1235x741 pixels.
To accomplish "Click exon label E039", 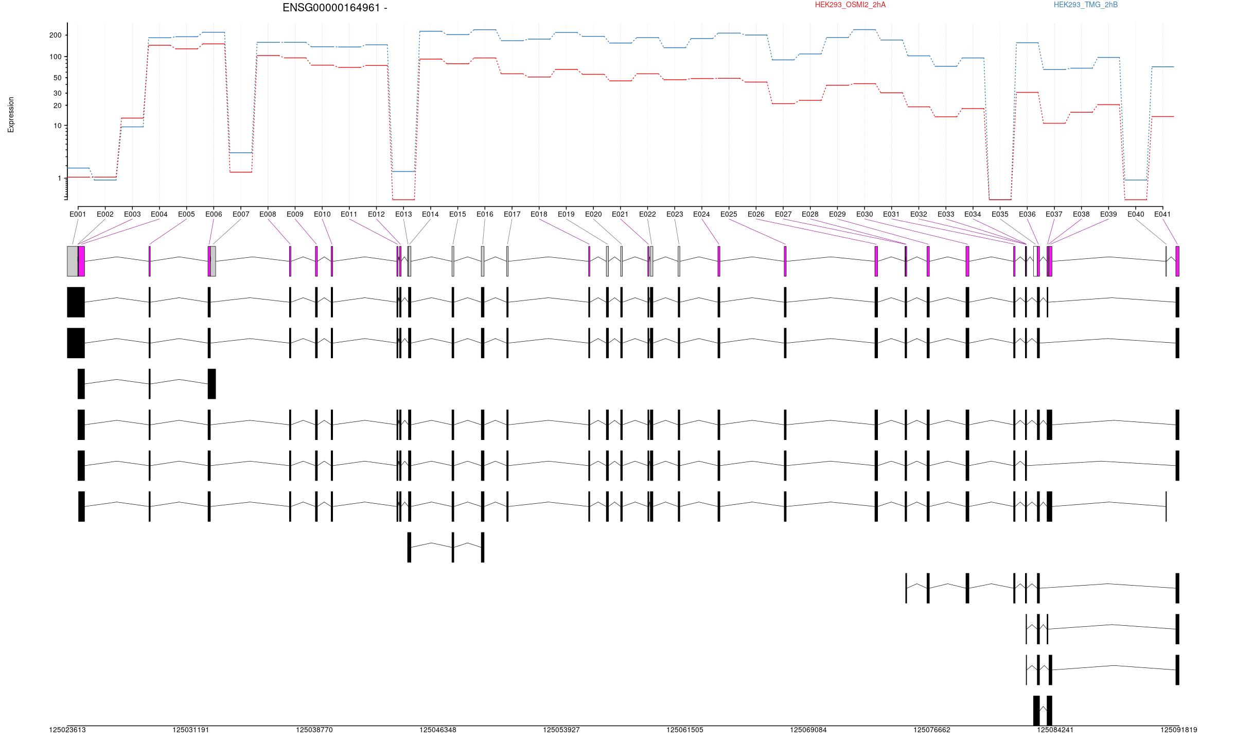I will coord(1108,214).
